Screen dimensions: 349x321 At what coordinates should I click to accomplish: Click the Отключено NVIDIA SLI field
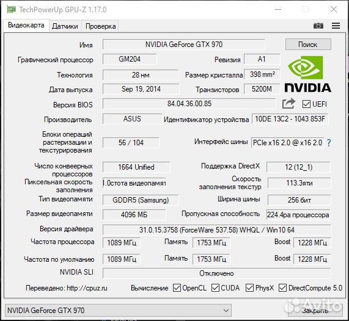pos(217,273)
